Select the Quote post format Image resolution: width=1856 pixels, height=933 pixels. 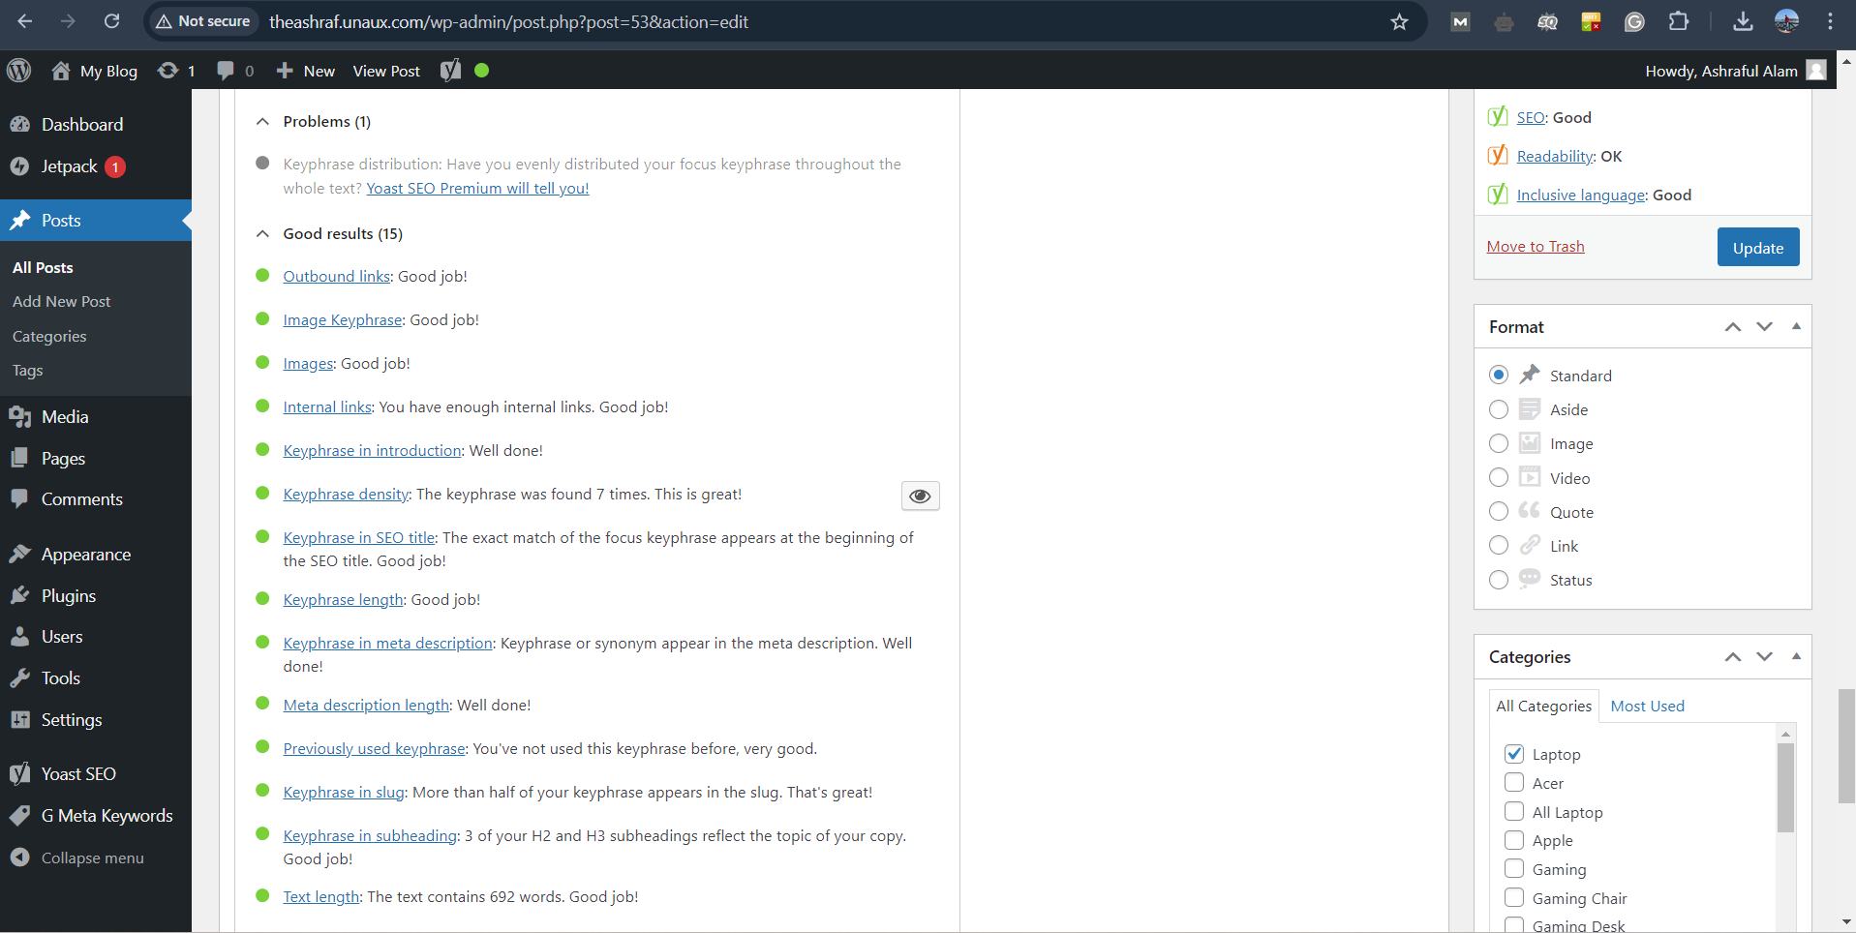[1499, 512]
